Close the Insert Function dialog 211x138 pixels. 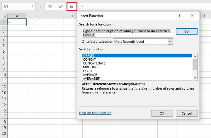[193, 16]
